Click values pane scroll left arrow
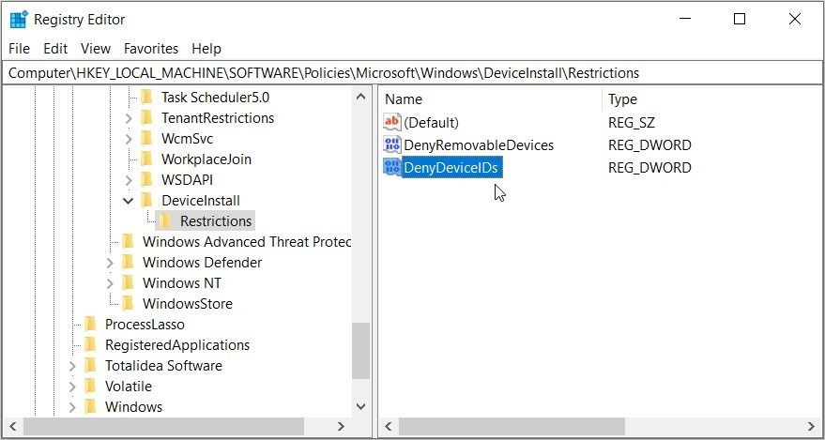Screen dimensions: 825x440 click(x=390, y=426)
